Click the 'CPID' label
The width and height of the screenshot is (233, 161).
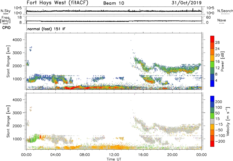pyautogui.click(x=6, y=28)
